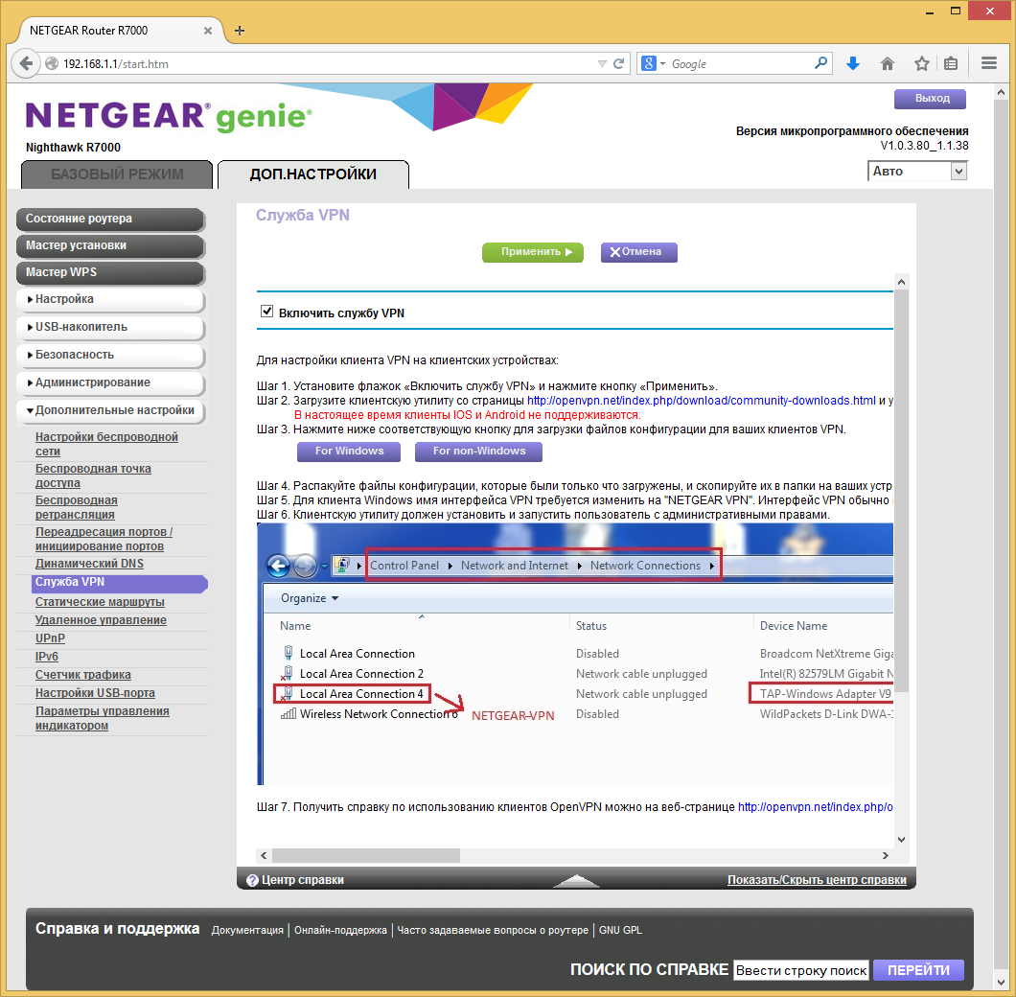Click horizontal scrollbar thumb in VPN panel
1016x997 pixels.
pos(366,856)
